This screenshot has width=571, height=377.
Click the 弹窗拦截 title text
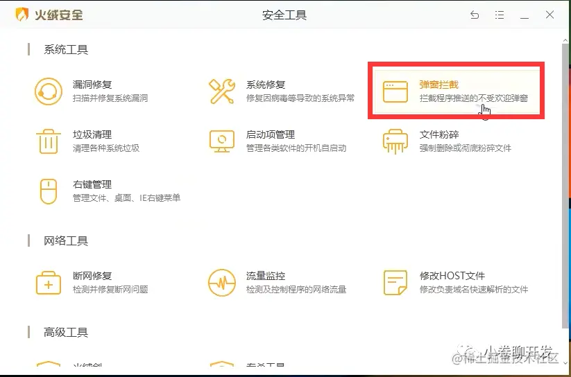click(438, 85)
